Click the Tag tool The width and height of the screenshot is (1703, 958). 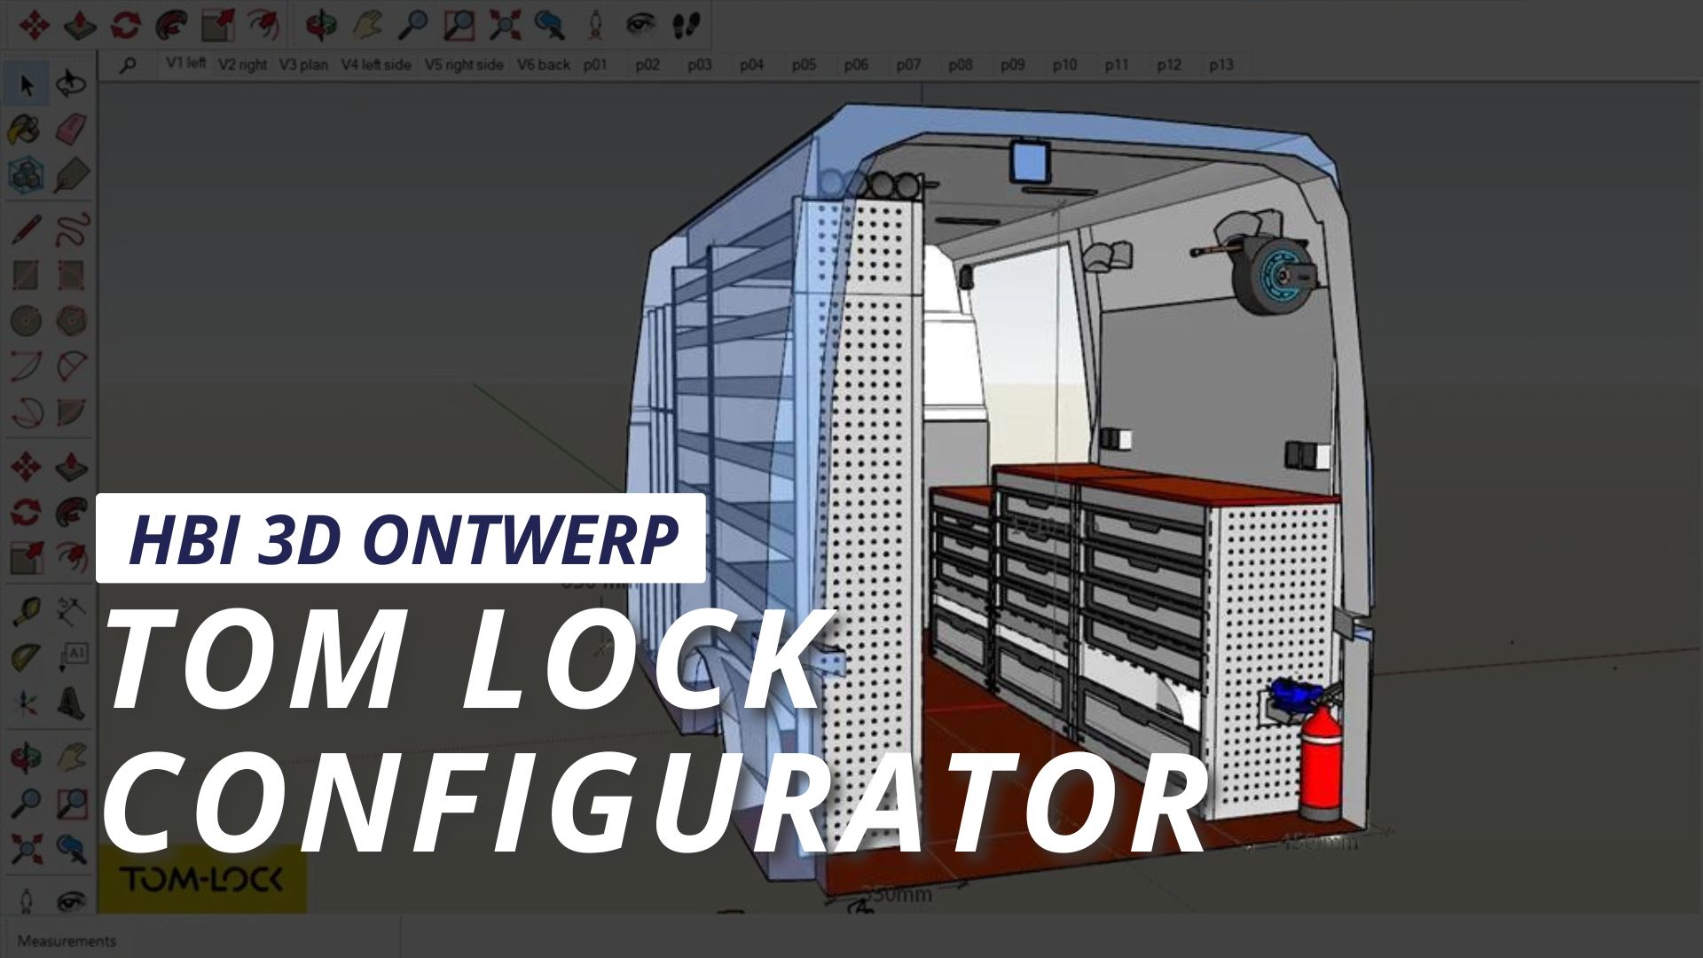tap(71, 176)
